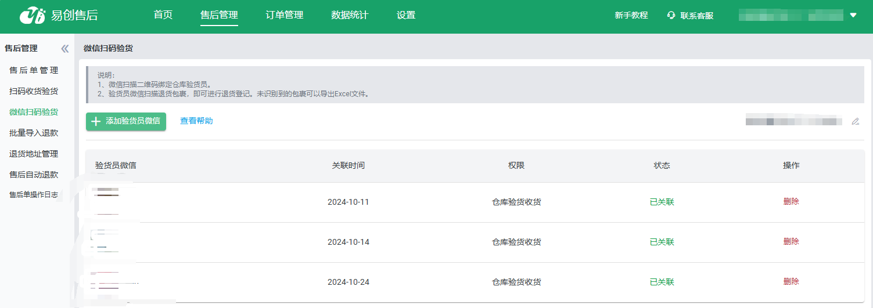Delete the inspector linked on 2024-10-24
The height and width of the screenshot is (308, 873).
[x=791, y=281]
